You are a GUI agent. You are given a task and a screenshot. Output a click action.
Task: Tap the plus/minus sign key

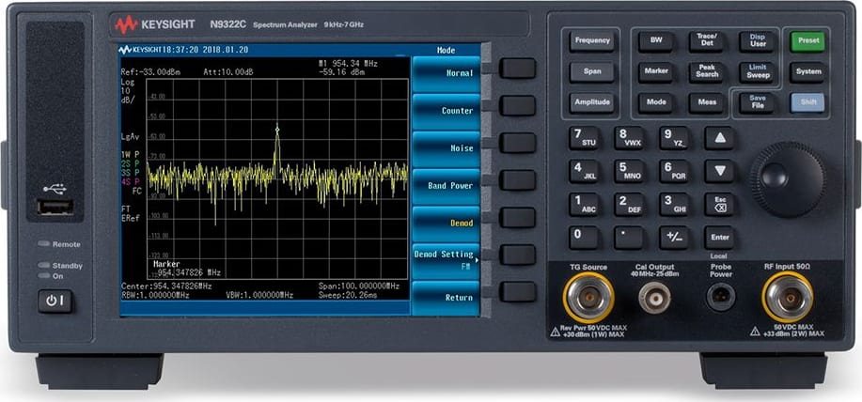click(675, 237)
